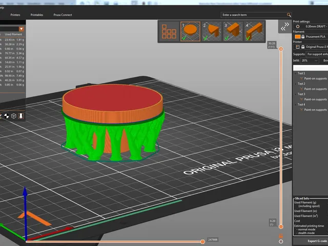Viewport: 328px width, 246px height.
Task: Click upper handle of vertical layer slider
Action: (x=281, y=49)
